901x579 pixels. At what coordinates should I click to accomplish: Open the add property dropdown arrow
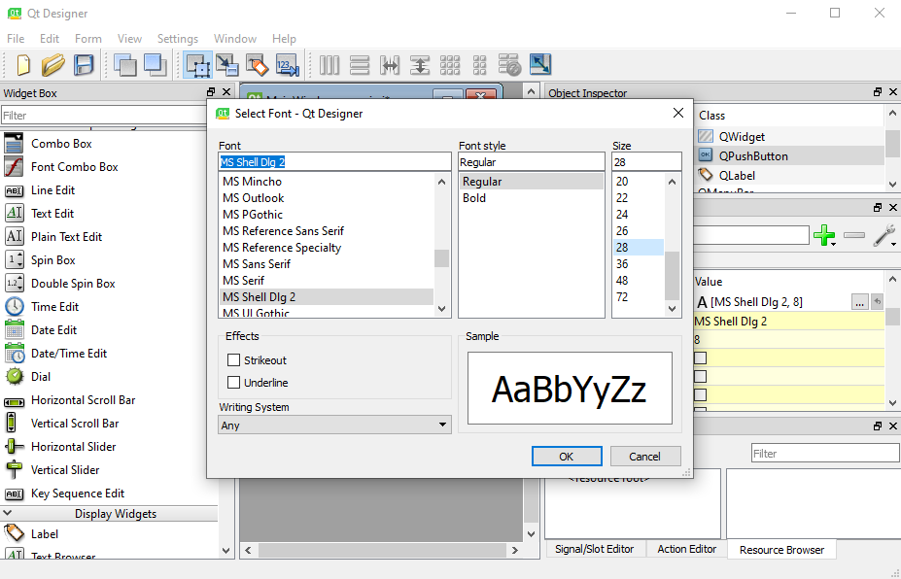coord(833,245)
